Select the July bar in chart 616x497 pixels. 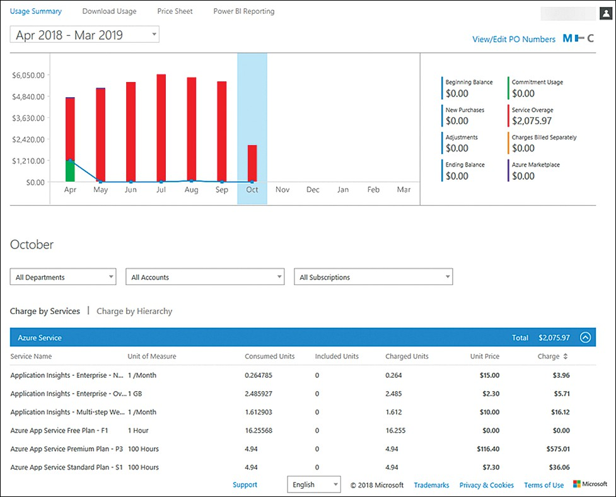(x=161, y=127)
